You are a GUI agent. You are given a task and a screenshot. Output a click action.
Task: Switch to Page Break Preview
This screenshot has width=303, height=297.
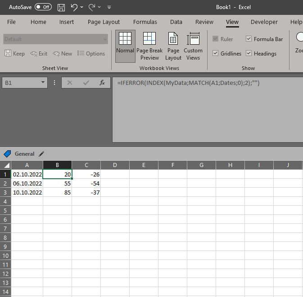pos(150,46)
